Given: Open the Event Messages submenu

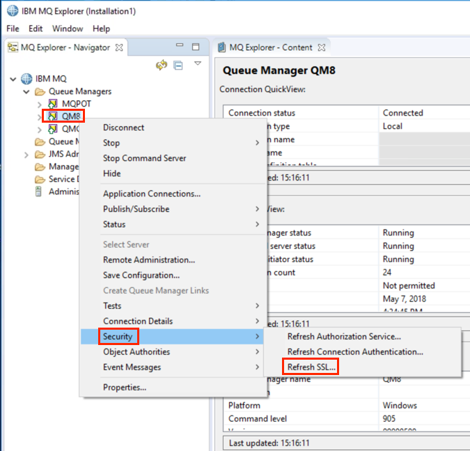Looking at the screenshot, I should (x=174, y=367).
